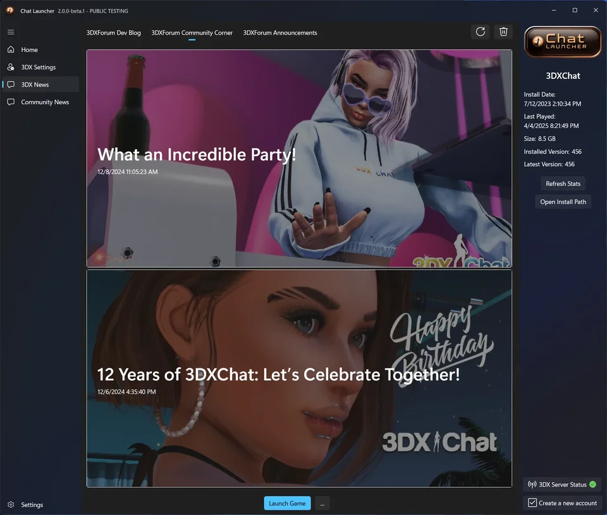Click the app icon in title bar

click(x=10, y=11)
